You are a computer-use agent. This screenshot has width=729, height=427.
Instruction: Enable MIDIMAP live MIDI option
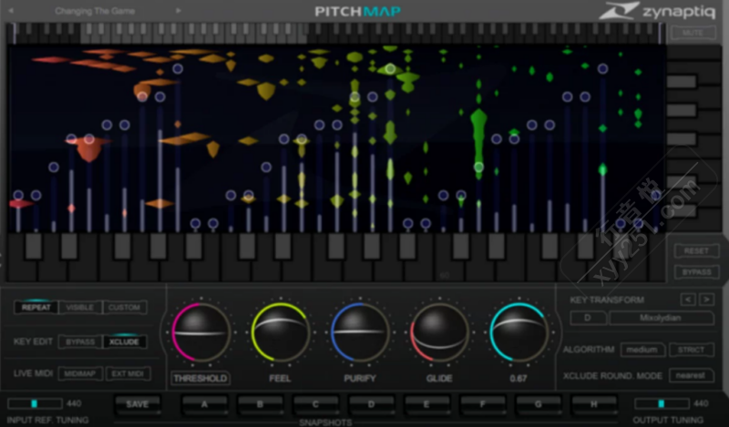[80, 373]
